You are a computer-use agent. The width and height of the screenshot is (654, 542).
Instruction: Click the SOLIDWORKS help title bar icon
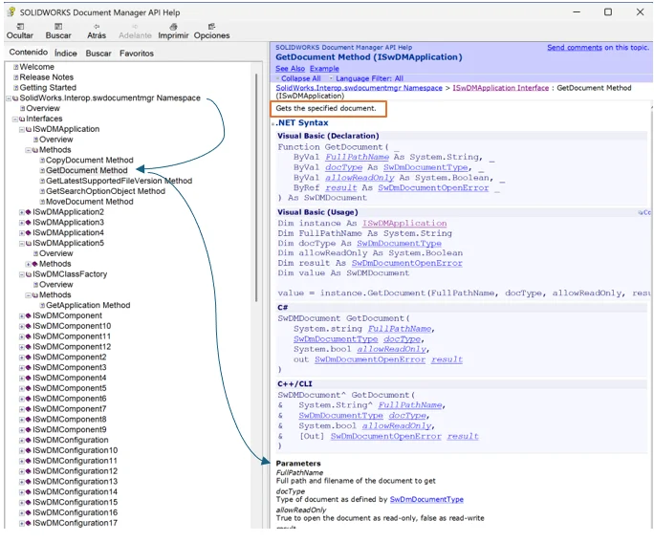(11, 12)
